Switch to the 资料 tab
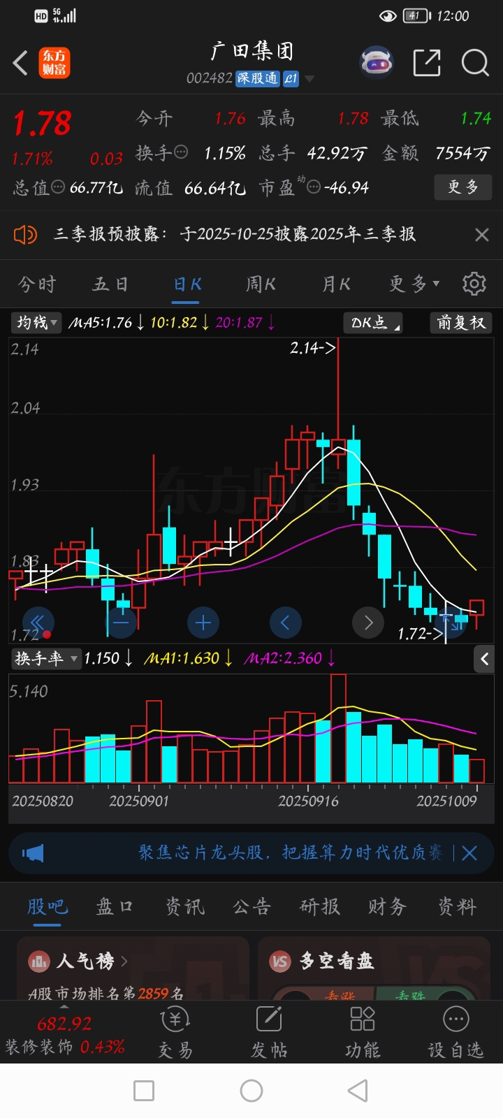The width and height of the screenshot is (503, 1118). click(457, 907)
